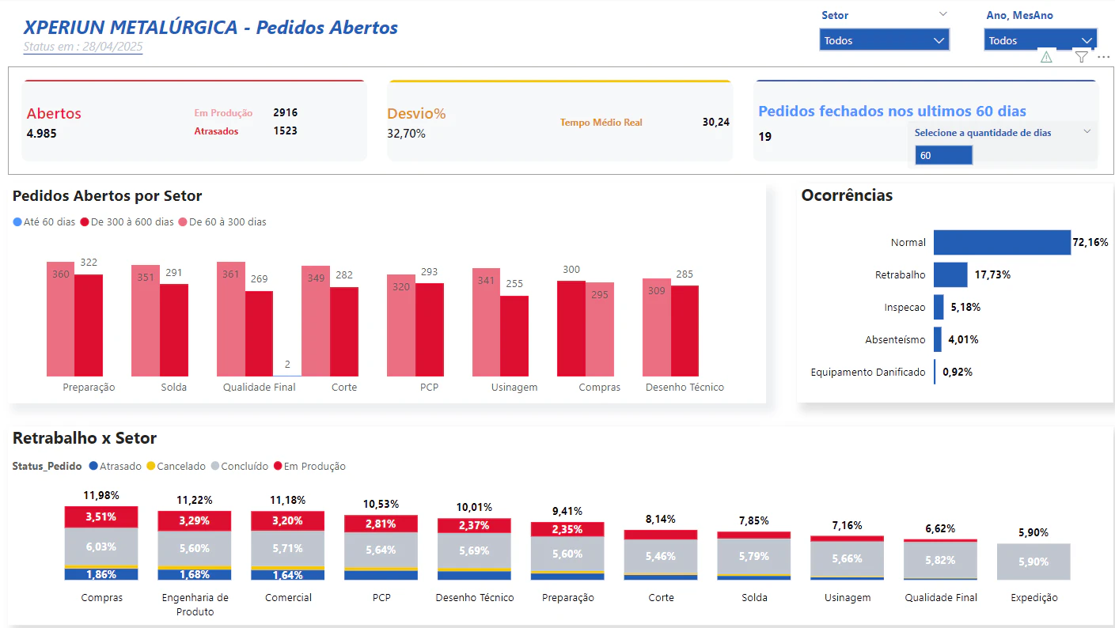Select the Em Produção legend item in Retrabalho chart
1115x628 pixels.
click(309, 467)
